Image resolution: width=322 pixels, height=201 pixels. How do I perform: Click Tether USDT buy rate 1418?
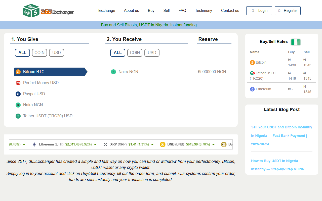[x=292, y=76]
